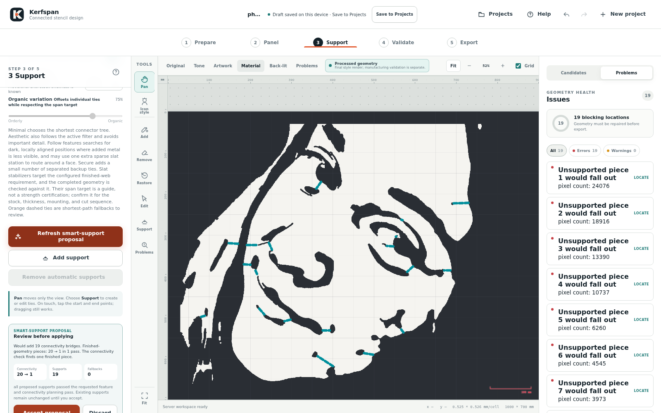Go to step 4 Validate

[x=397, y=43]
